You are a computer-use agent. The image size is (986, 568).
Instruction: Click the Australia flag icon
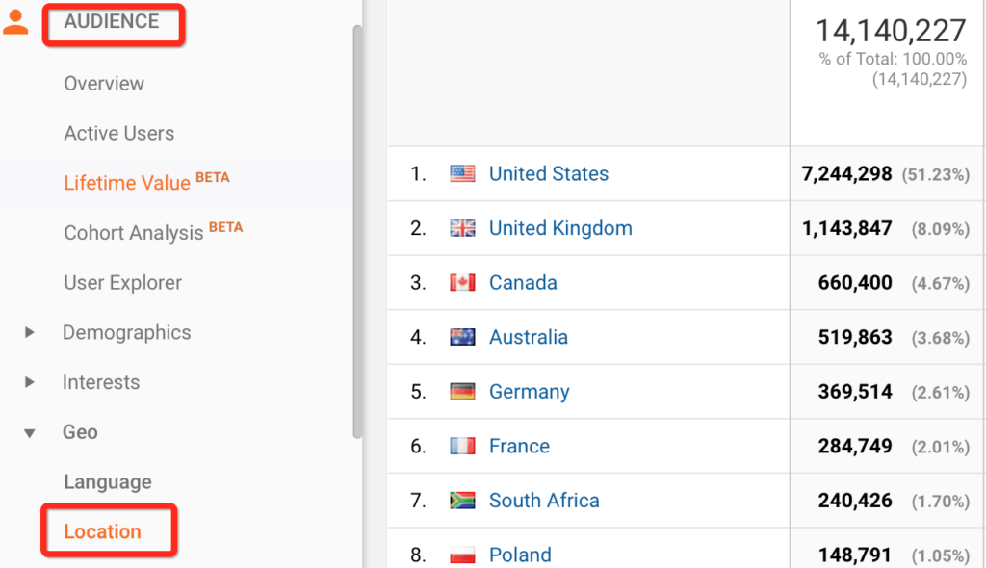(x=462, y=337)
